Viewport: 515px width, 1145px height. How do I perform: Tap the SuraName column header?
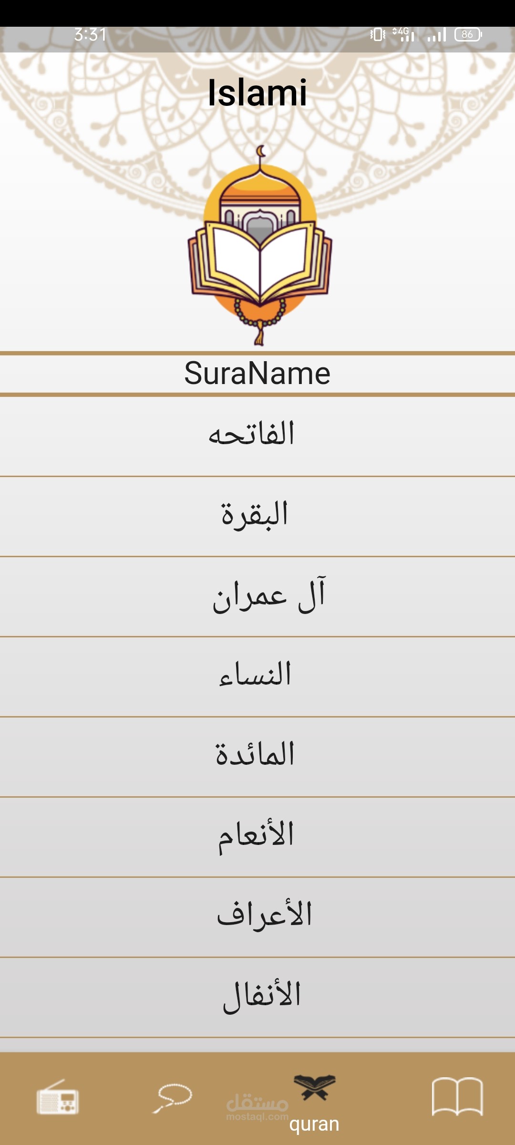point(257,374)
